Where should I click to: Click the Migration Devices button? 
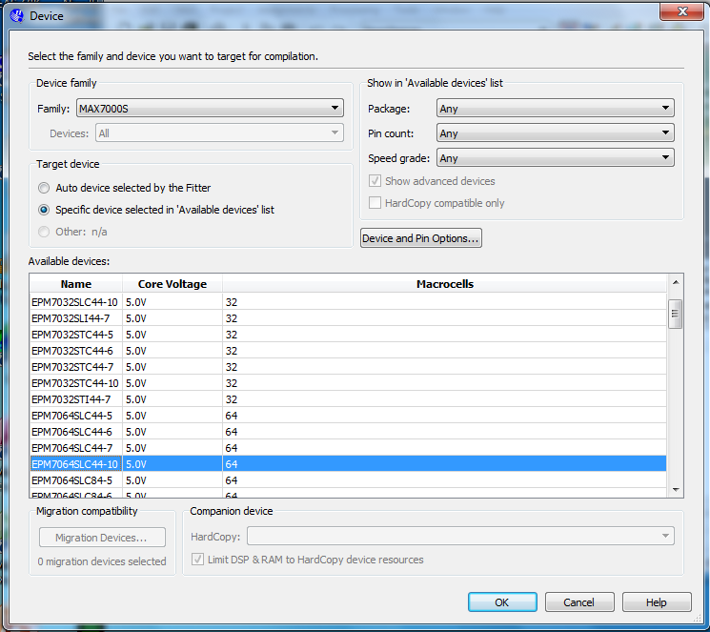coord(102,538)
